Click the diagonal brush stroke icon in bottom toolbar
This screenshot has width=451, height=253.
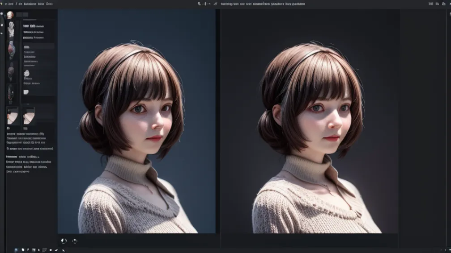(56, 250)
